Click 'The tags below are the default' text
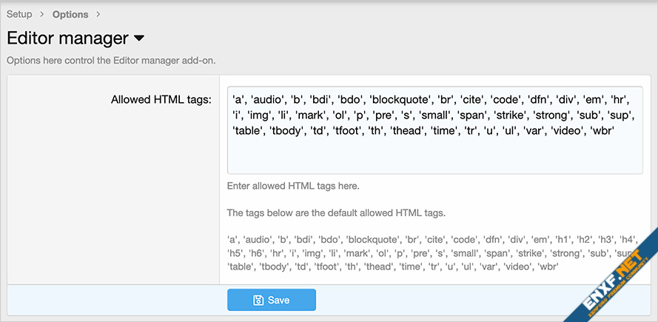 click(336, 212)
